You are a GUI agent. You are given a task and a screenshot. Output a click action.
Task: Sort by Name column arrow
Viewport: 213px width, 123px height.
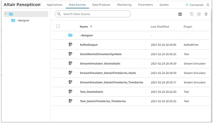[x=91, y=27]
